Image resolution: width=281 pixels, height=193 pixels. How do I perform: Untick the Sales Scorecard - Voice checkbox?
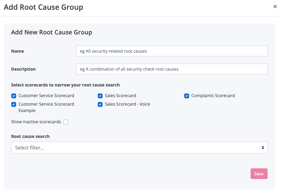[100, 104]
